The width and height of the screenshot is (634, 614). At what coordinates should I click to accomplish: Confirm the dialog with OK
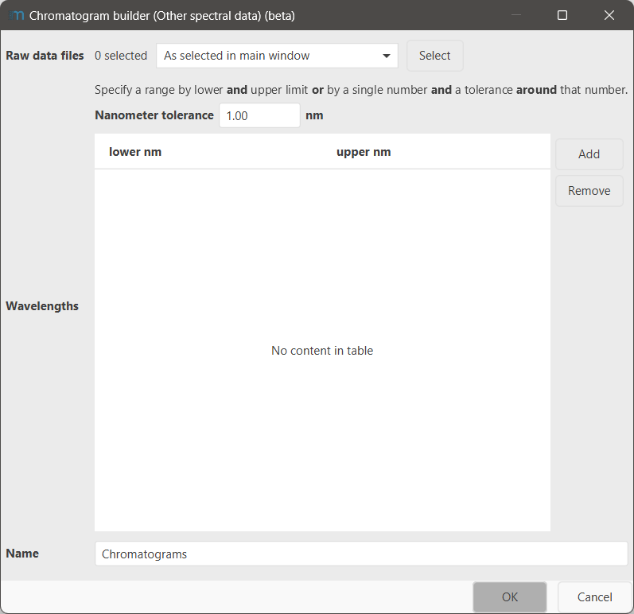509,597
